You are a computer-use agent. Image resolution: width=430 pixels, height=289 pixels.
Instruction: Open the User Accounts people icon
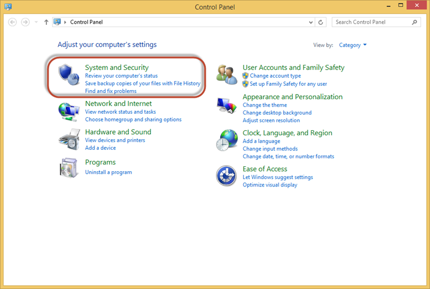click(226, 74)
